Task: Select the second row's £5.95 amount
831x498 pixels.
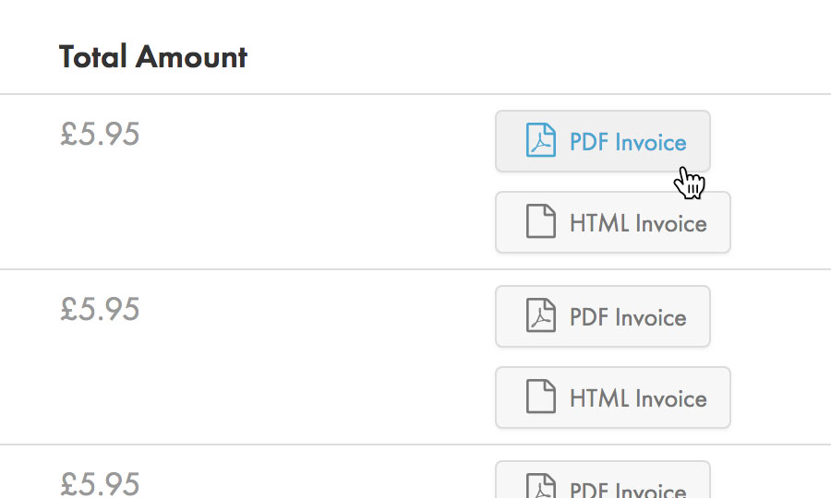Action: pos(100,309)
